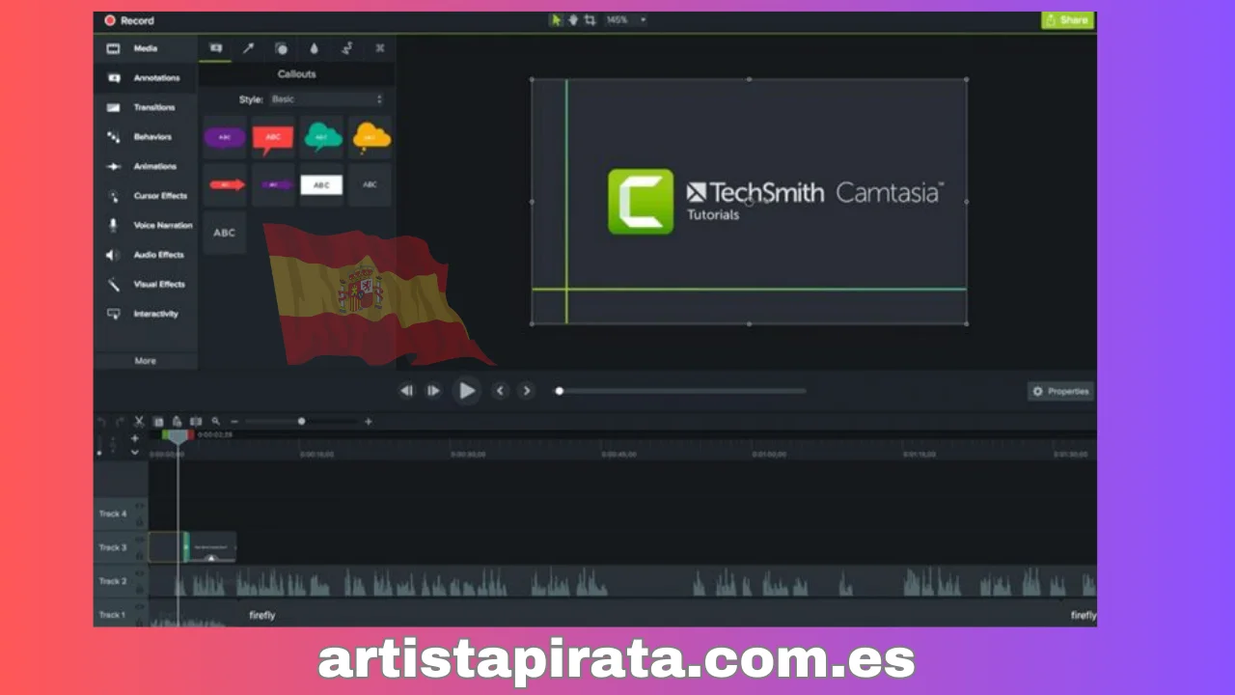Image resolution: width=1235 pixels, height=695 pixels.
Task: Pick the purple arrow callout
Action: [x=273, y=184]
